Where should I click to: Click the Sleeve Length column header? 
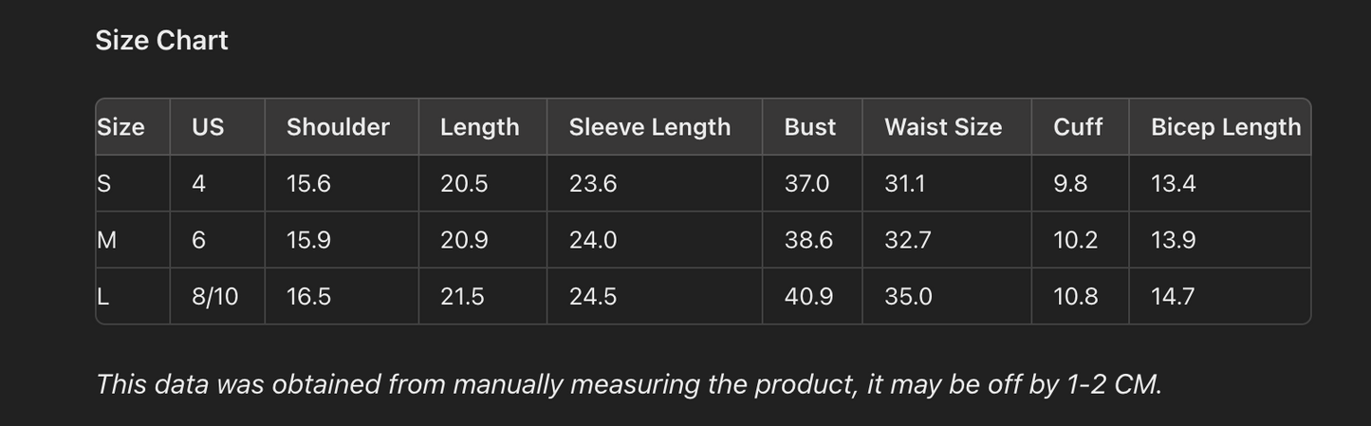coord(649,127)
